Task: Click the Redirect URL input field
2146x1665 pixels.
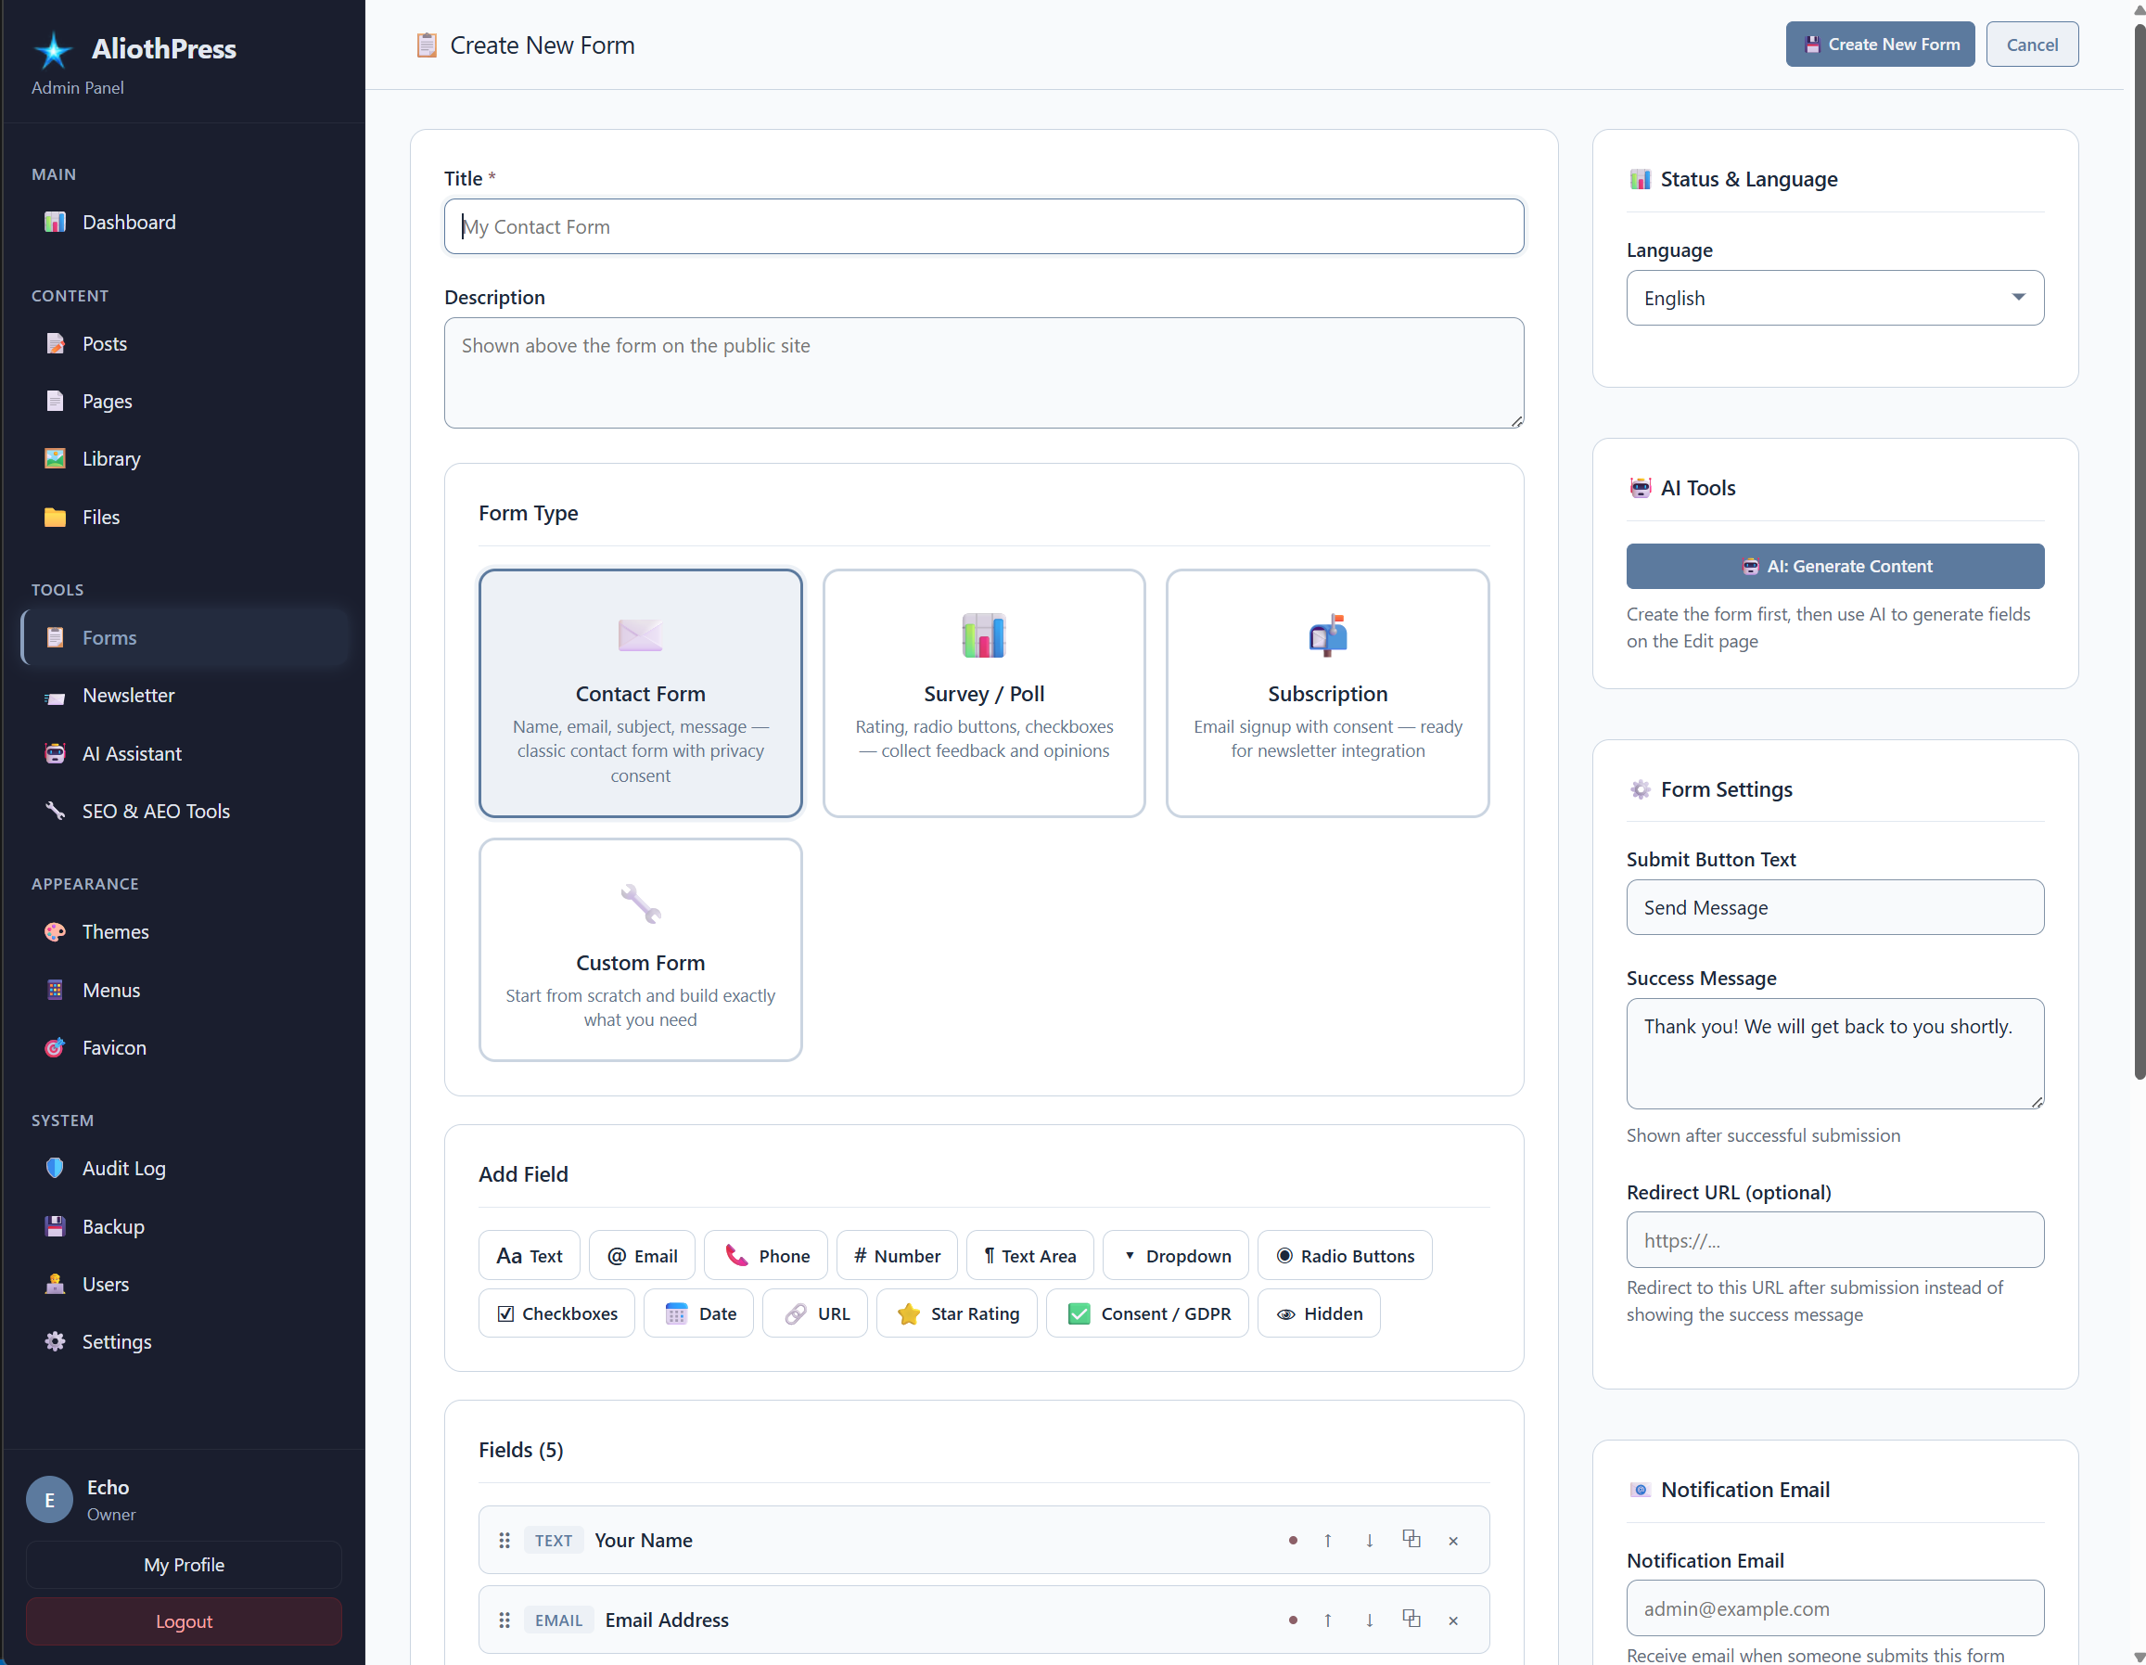Action: coord(1833,1239)
